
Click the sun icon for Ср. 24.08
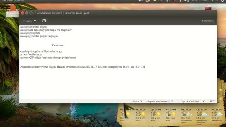pos(159,114)
